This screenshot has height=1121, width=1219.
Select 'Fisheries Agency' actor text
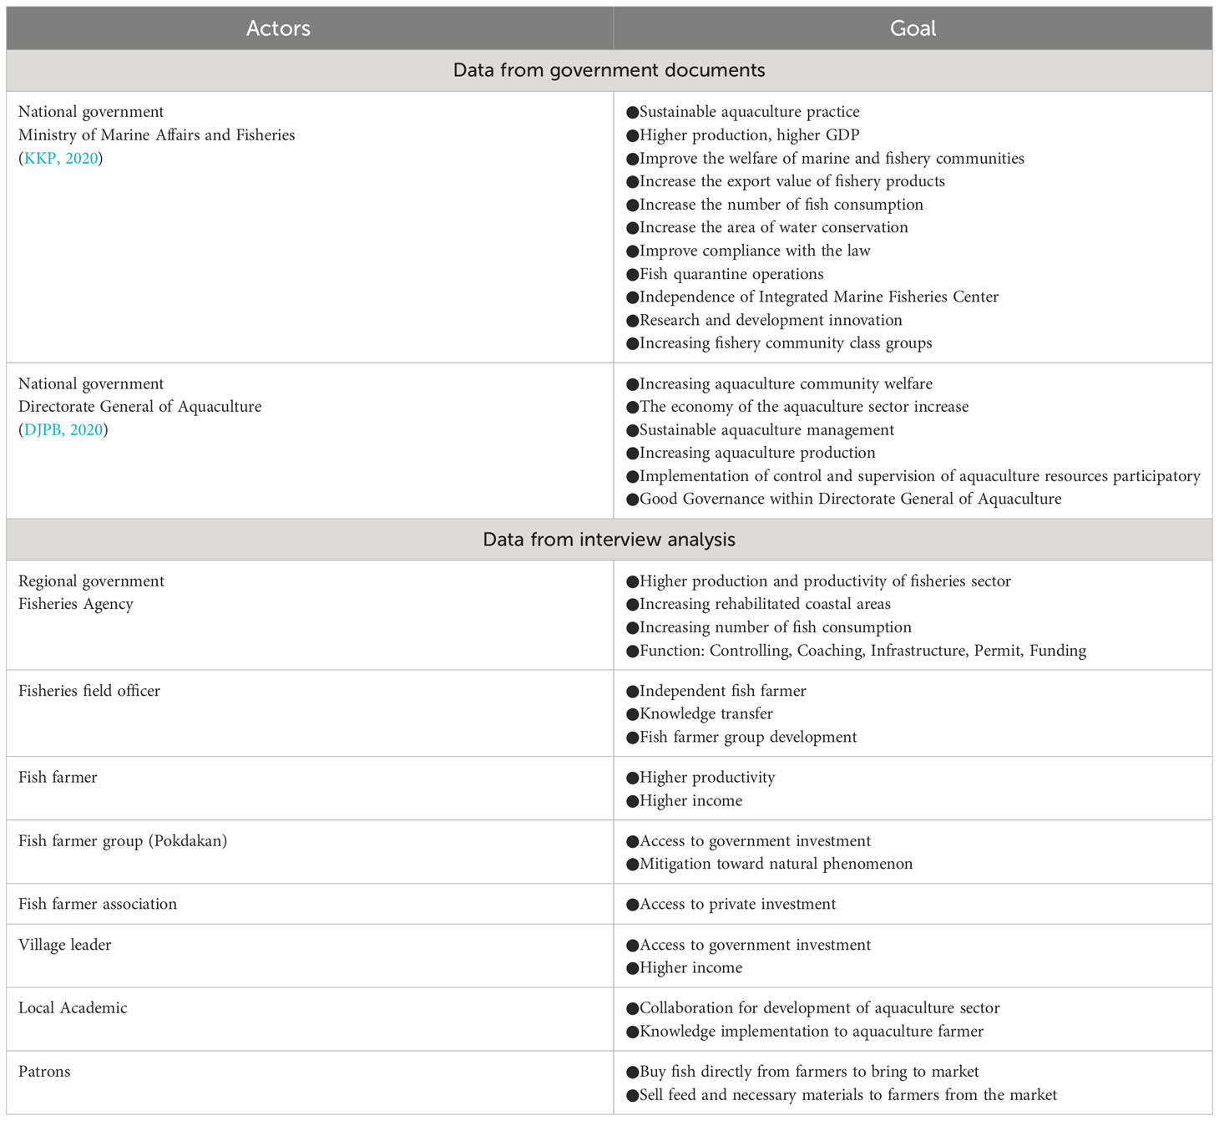(x=76, y=604)
